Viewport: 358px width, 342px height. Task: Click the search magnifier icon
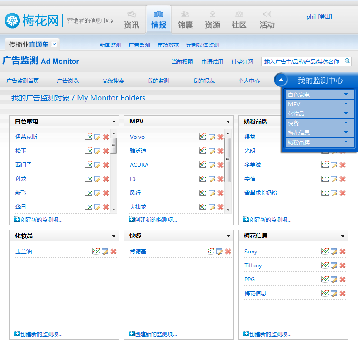point(347,61)
